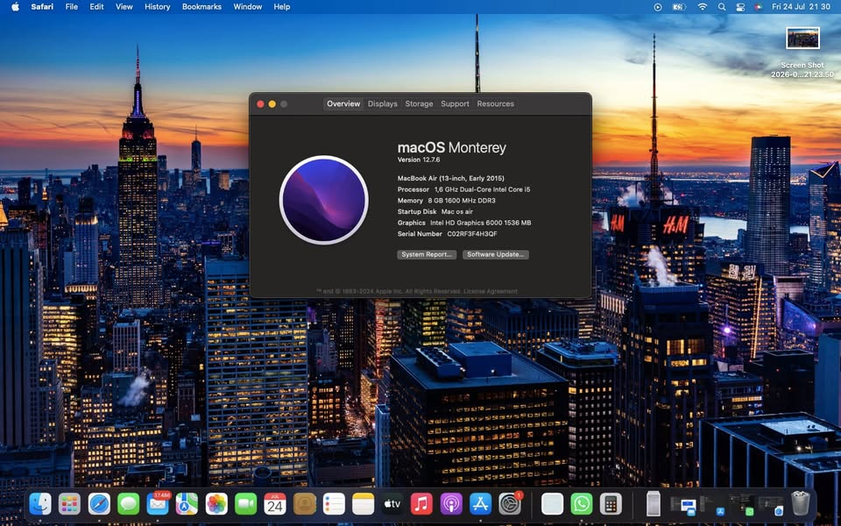Click 'MacBook Air (13-inch, Early 2015)' text
841x526 pixels.
tap(450, 178)
